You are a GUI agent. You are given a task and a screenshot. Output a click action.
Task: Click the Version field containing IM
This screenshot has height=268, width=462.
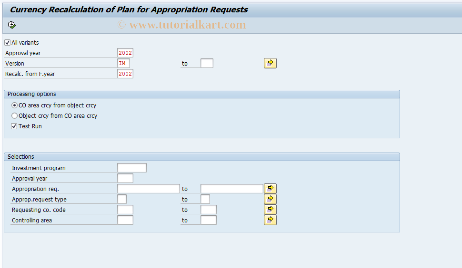[123, 63]
